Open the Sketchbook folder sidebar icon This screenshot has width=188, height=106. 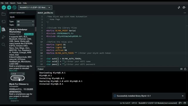click(x=4, y=14)
